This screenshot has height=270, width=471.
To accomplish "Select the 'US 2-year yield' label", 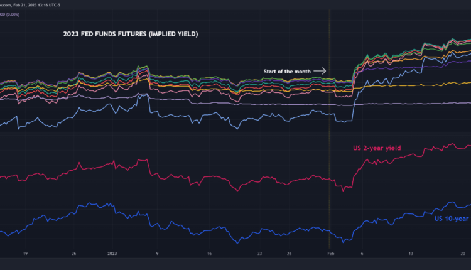I will pos(376,148).
